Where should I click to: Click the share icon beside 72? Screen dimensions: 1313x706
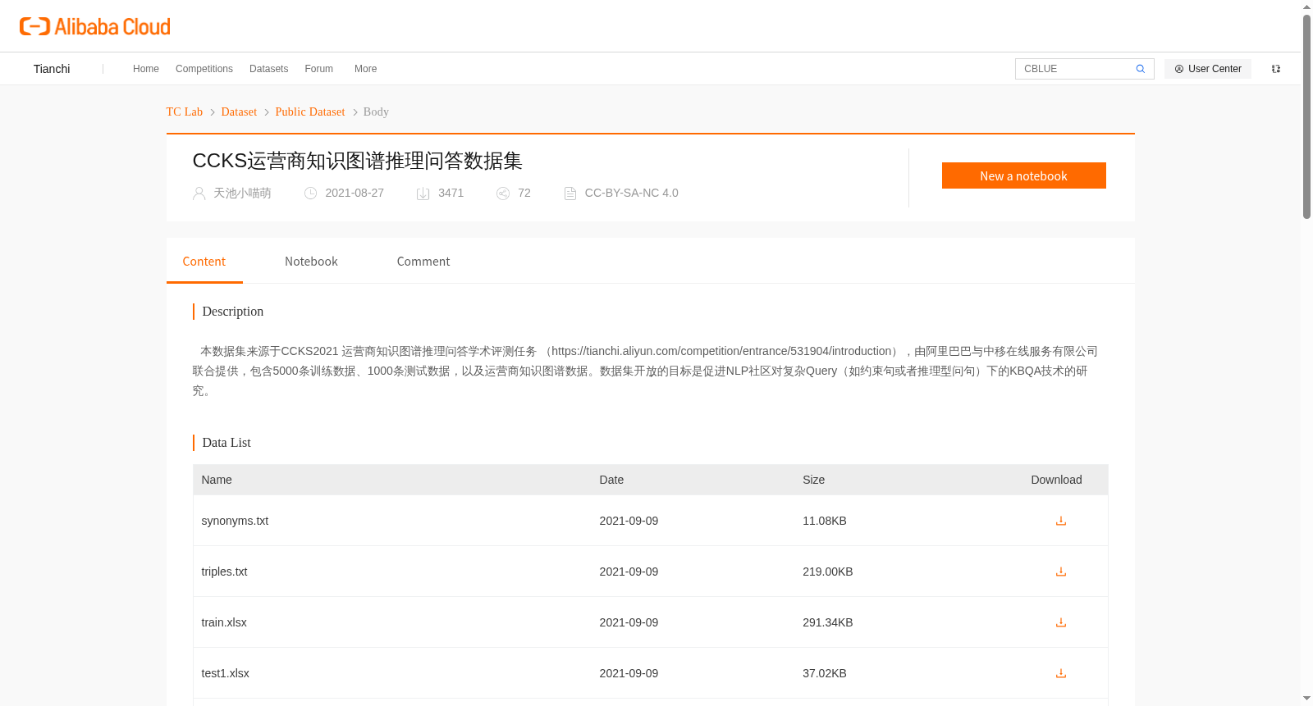tap(503, 194)
